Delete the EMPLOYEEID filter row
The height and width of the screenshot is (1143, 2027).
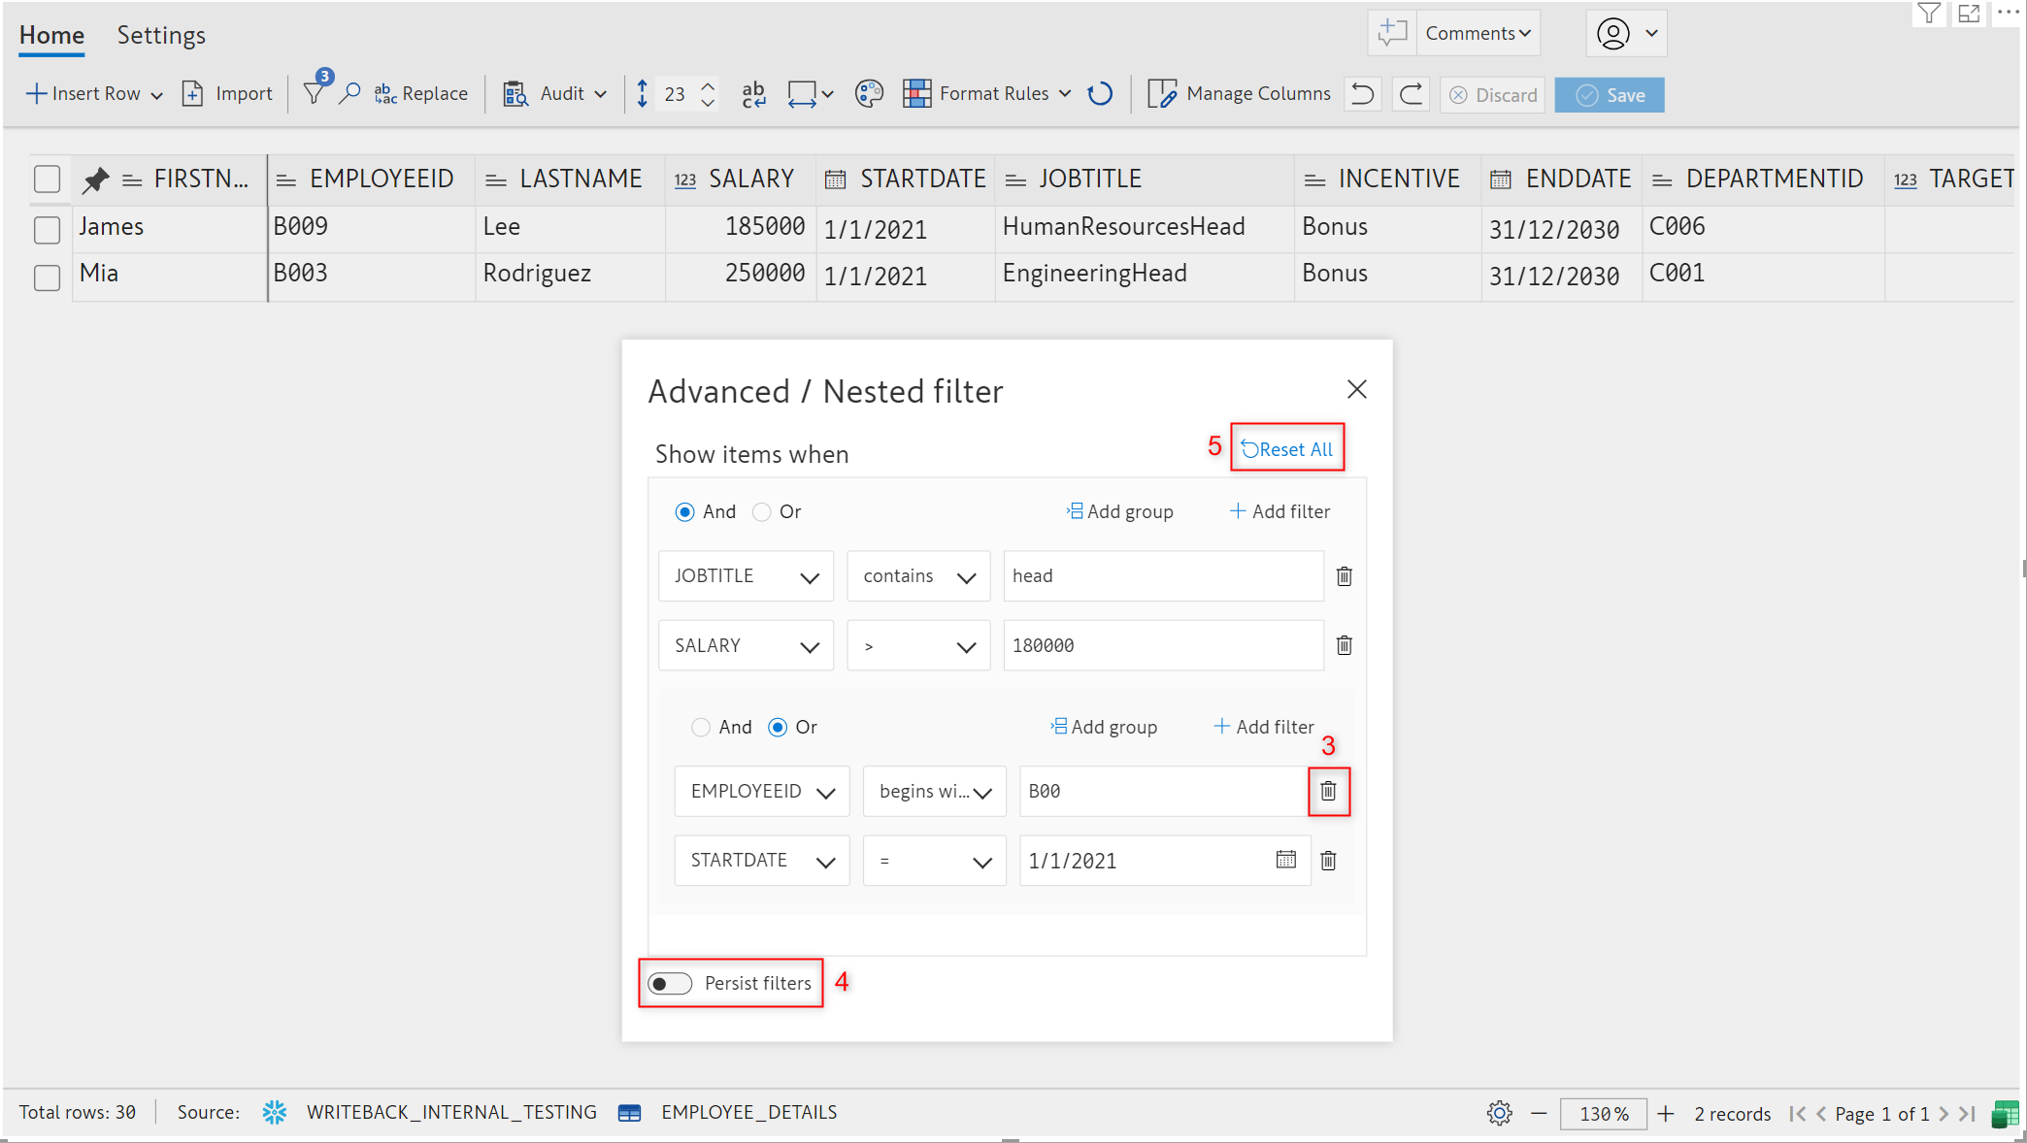tap(1328, 791)
